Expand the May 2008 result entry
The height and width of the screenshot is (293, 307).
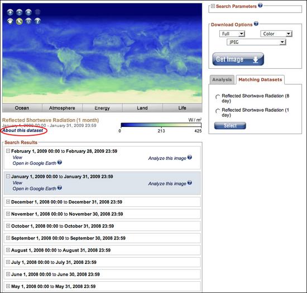[8, 286]
